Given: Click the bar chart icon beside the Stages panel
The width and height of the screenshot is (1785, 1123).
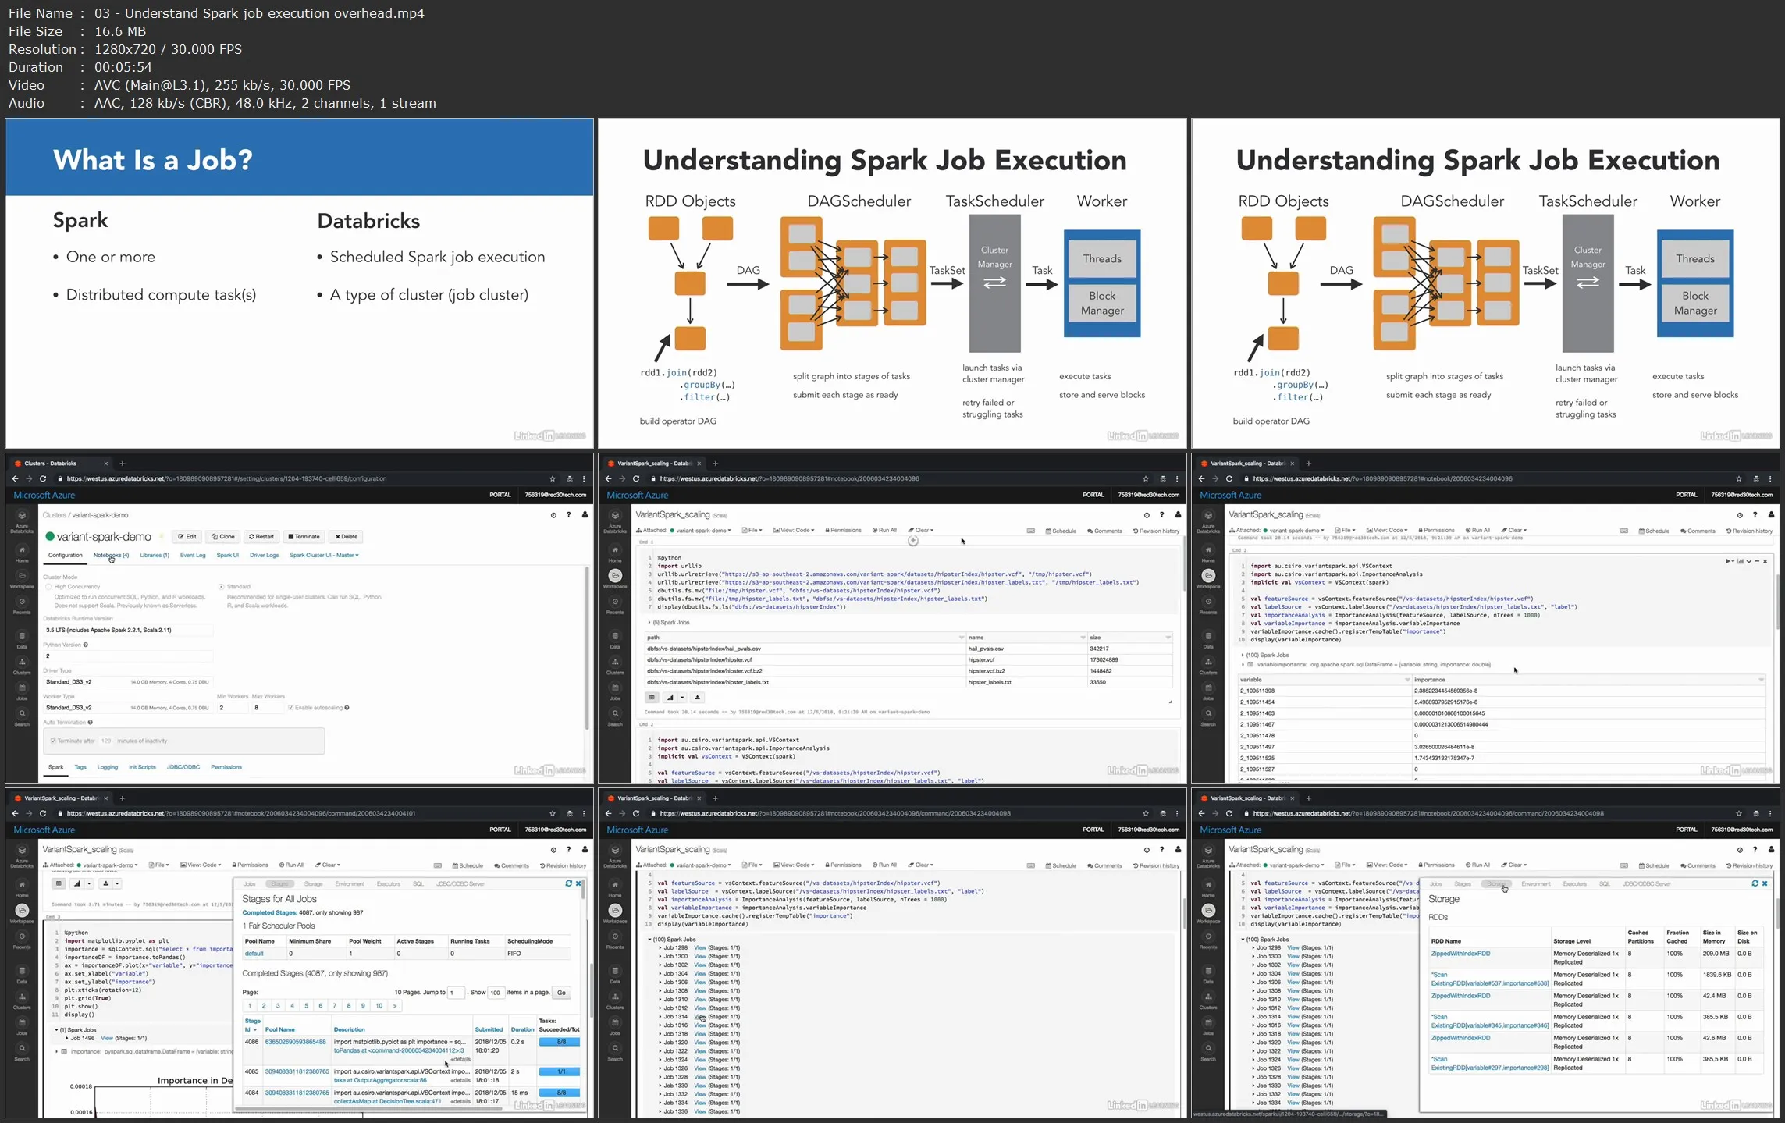Looking at the screenshot, I should click(76, 883).
